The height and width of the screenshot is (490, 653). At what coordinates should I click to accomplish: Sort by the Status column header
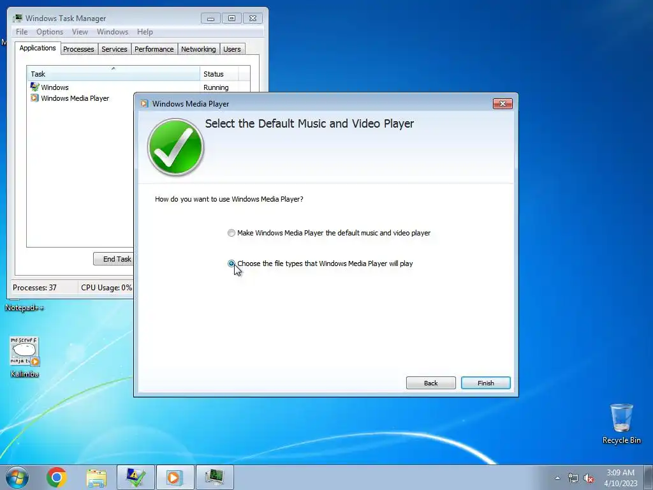point(219,74)
